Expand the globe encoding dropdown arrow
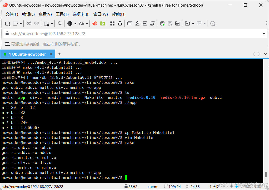The image size is (269, 190). (75, 24)
